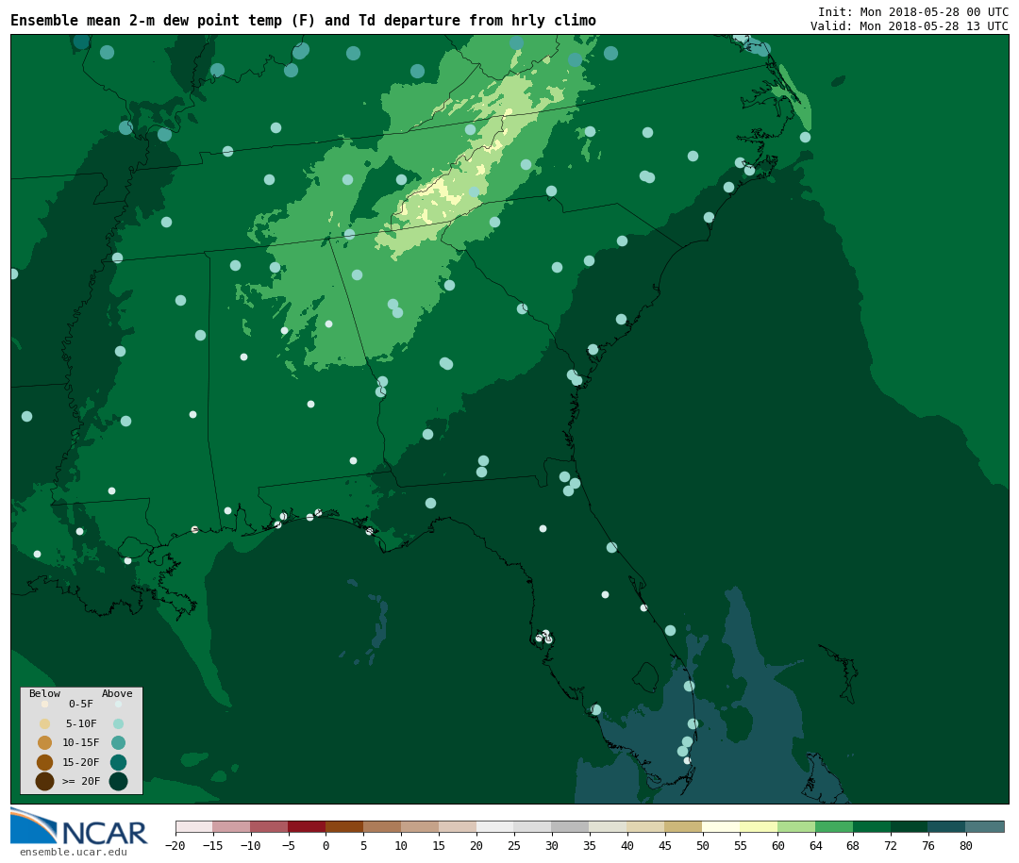Click the '45' colorbar tick label

(x=665, y=846)
